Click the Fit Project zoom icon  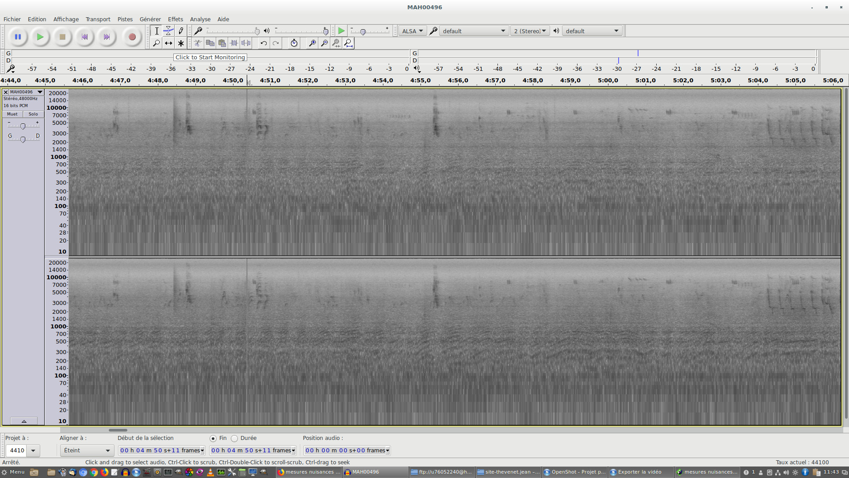point(348,43)
